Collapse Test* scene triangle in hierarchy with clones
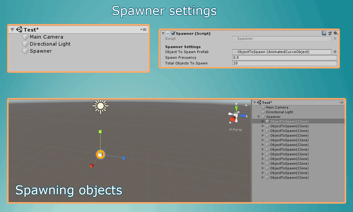353x212 pixels. 254,103
